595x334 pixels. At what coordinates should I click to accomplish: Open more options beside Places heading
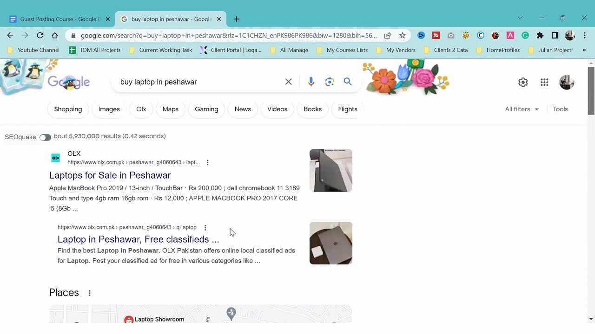point(90,293)
